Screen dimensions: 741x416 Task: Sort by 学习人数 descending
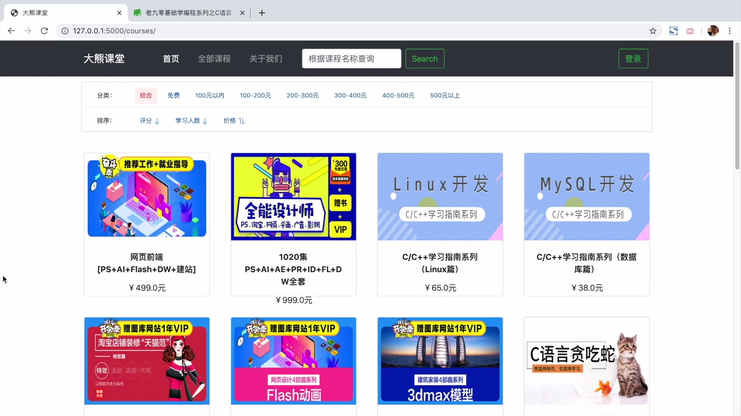point(191,121)
